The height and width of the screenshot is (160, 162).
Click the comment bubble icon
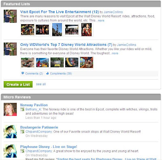click(x=23, y=73)
